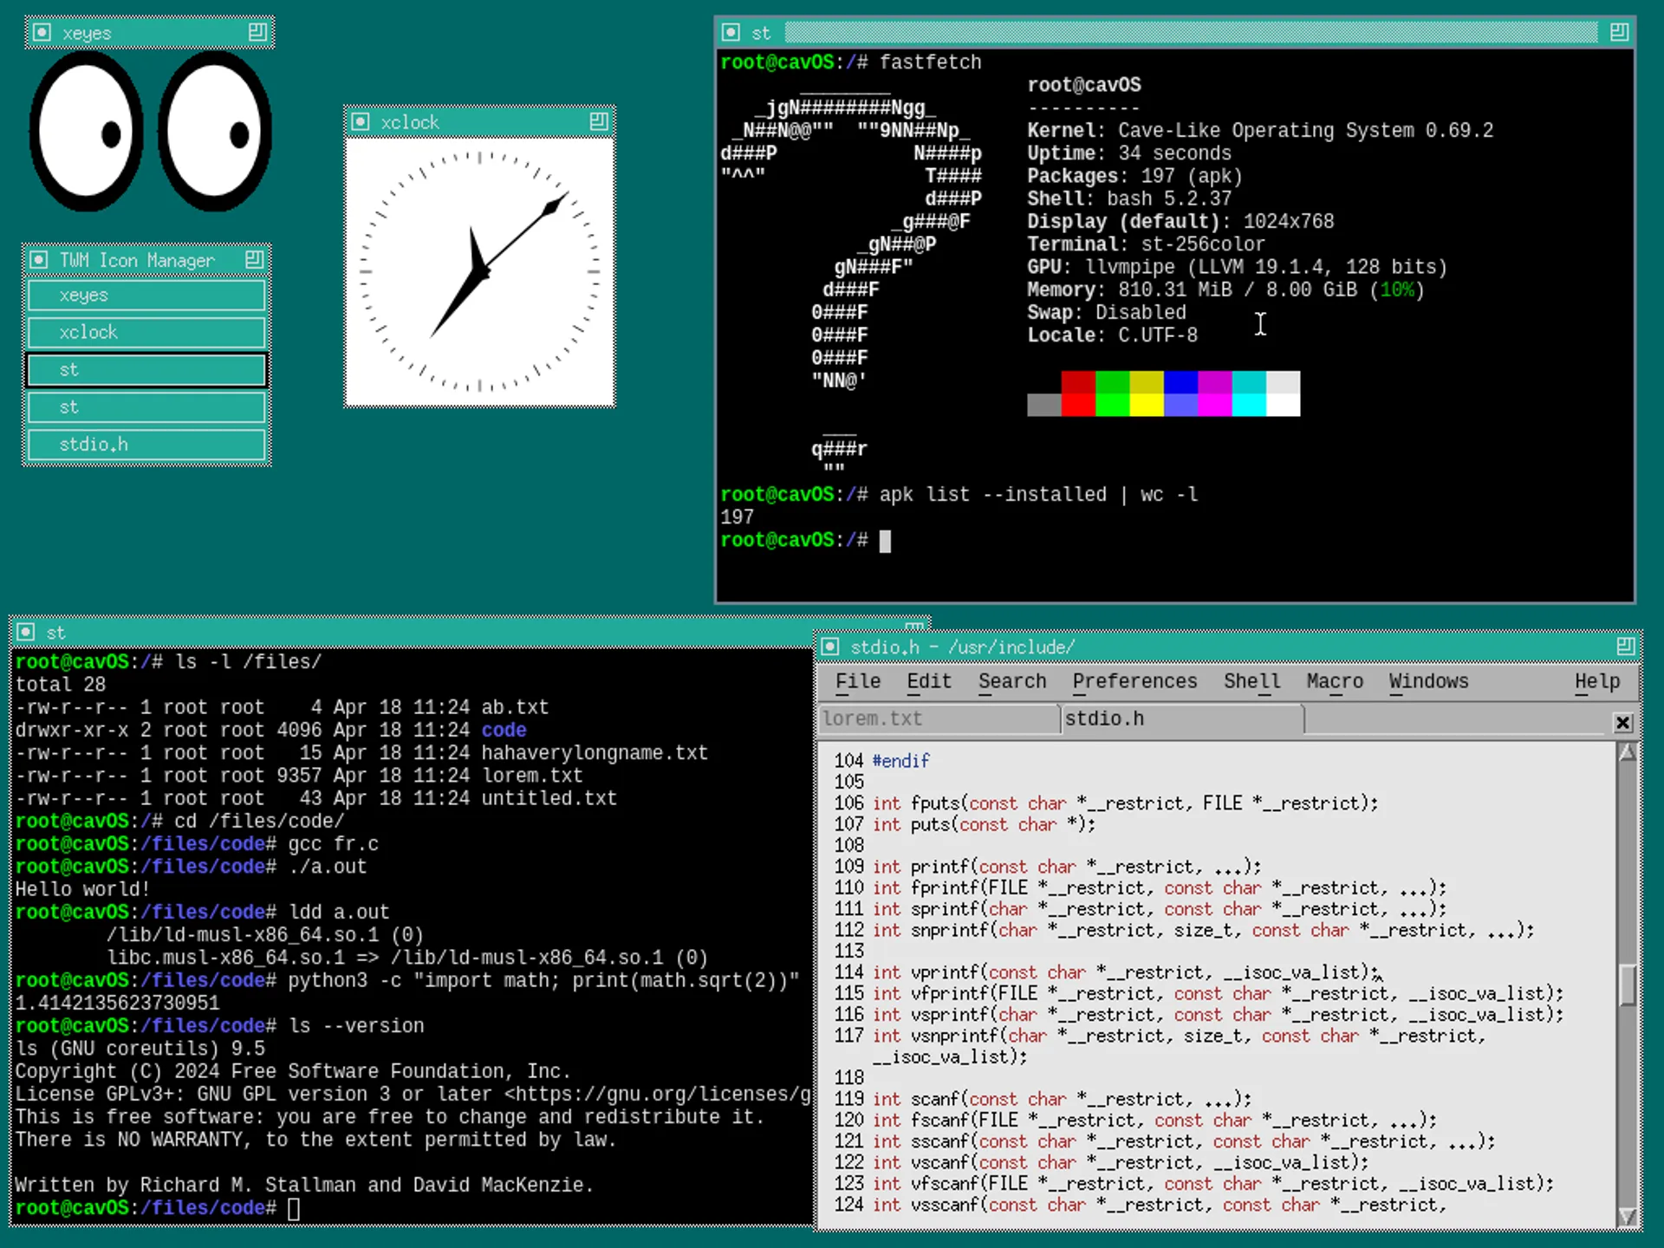This screenshot has height=1248, width=1664.
Task: Click iconify icon of bottom st terminal
Action: point(26,633)
